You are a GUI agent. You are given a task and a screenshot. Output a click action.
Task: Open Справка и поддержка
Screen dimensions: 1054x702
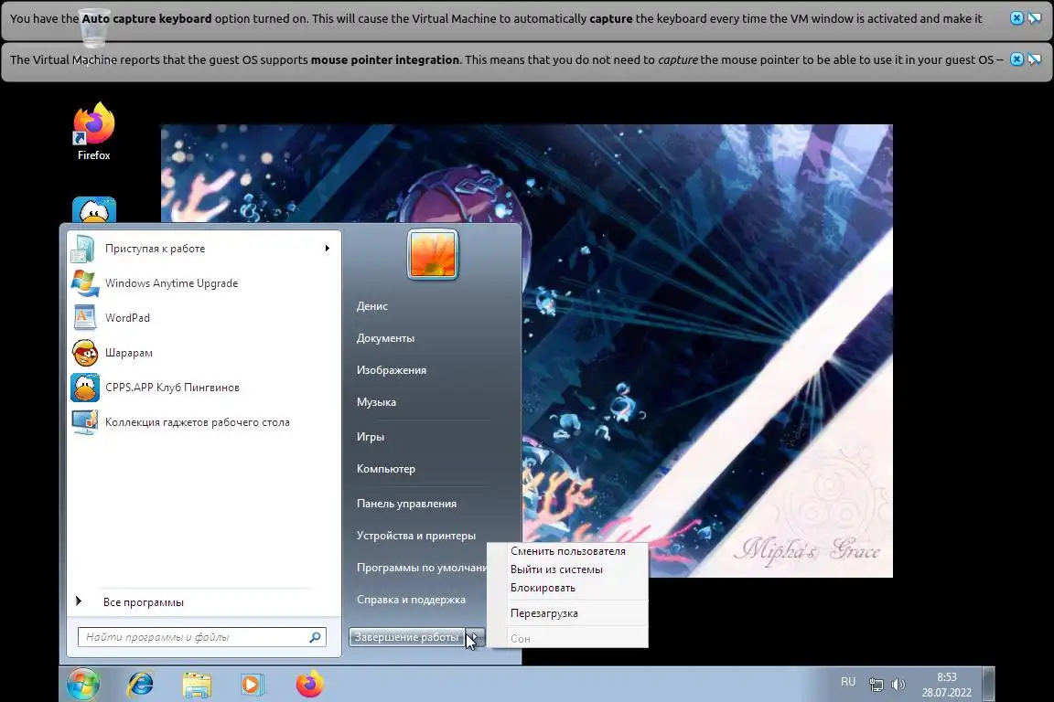[411, 600]
